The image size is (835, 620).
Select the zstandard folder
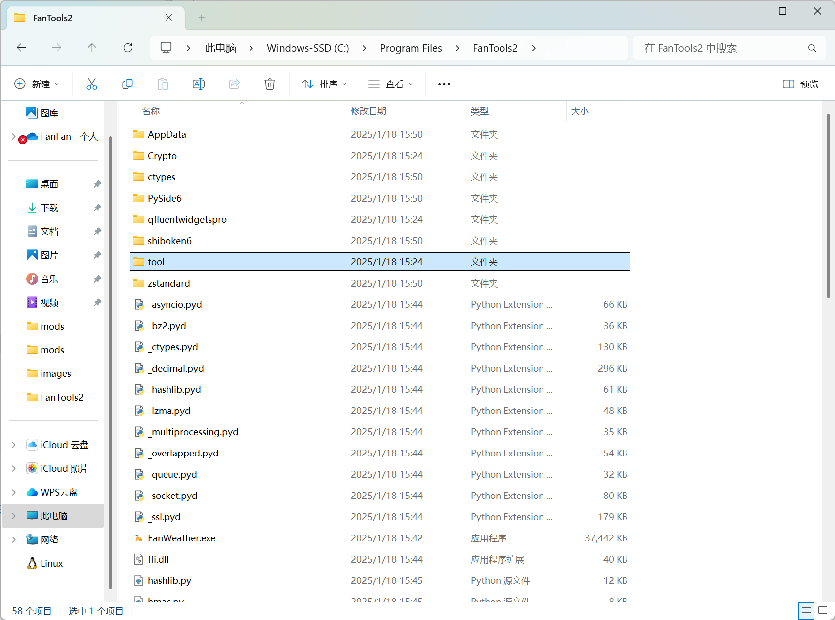click(x=380, y=283)
